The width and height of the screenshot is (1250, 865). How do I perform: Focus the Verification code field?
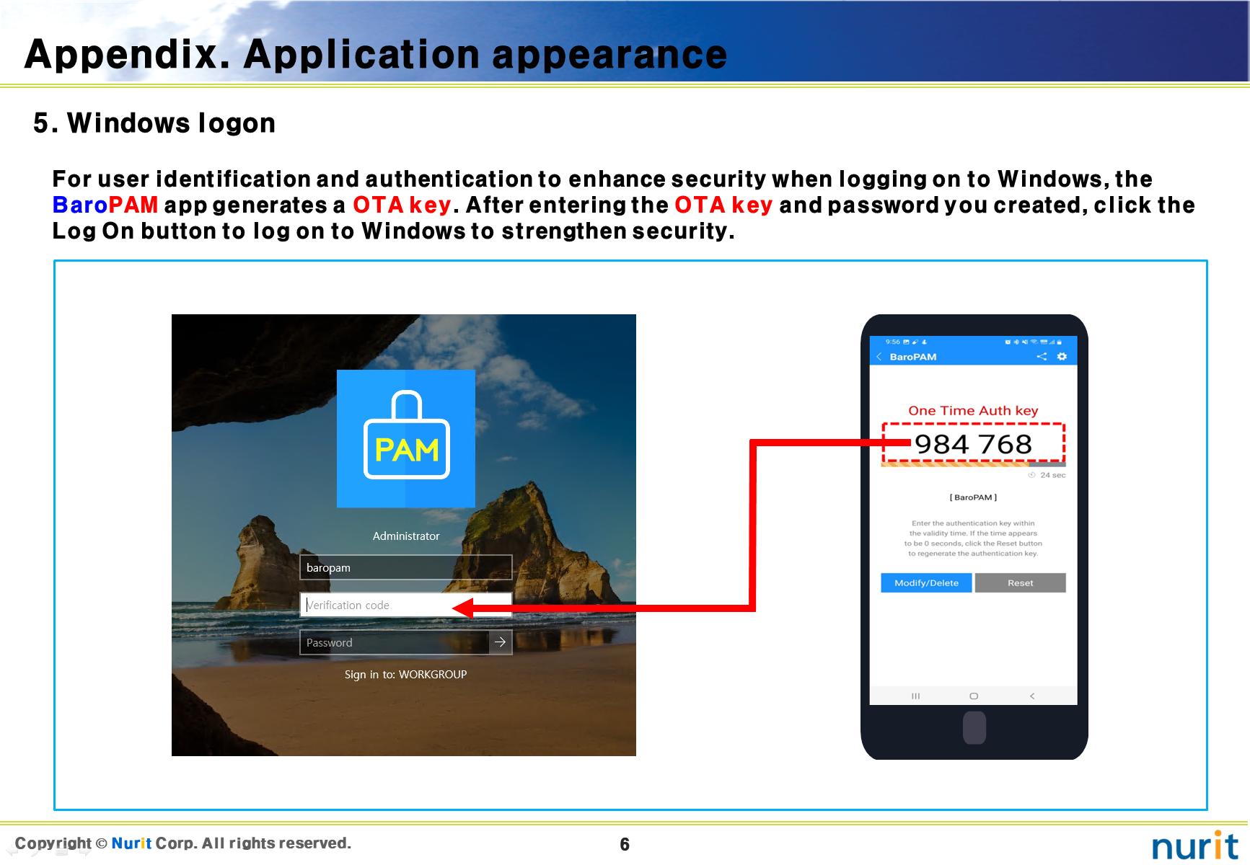406,605
